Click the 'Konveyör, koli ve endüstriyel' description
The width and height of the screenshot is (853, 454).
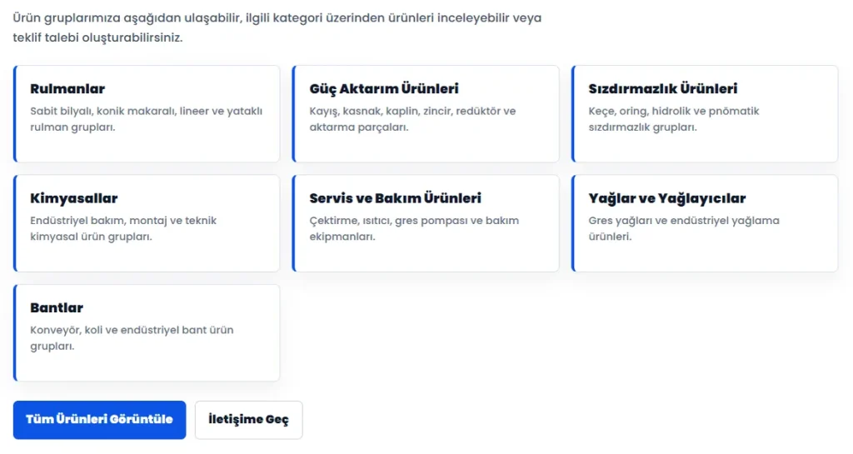tap(132, 337)
